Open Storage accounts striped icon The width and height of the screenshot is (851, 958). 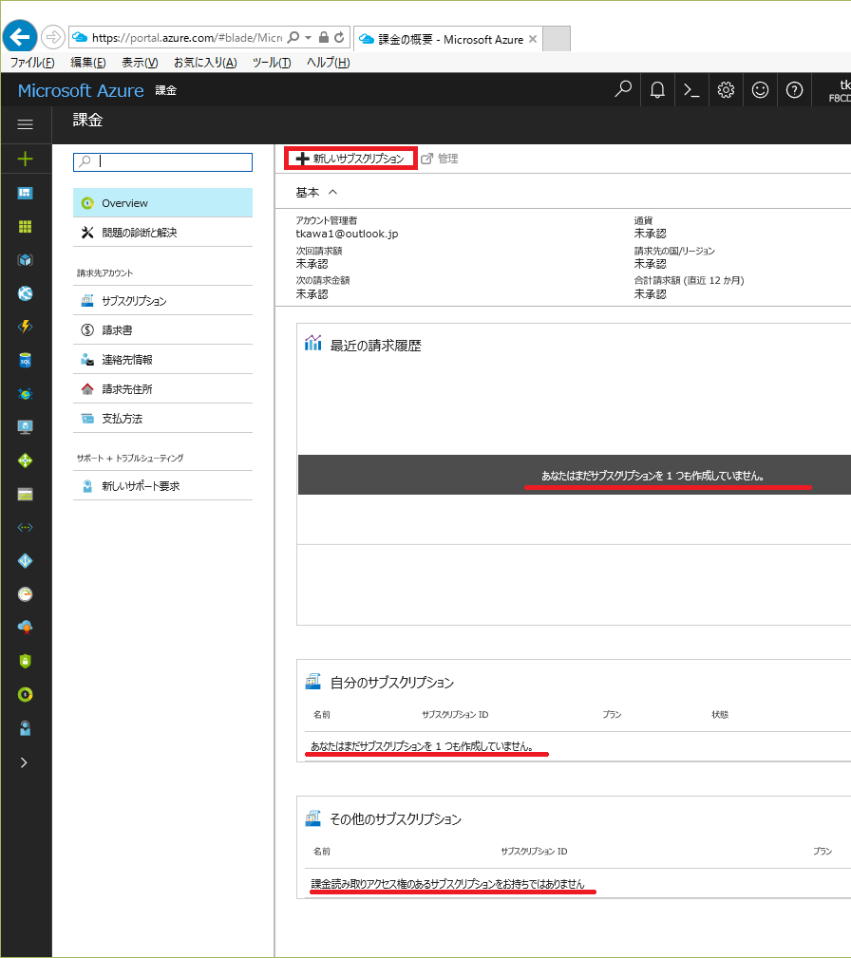[x=25, y=495]
